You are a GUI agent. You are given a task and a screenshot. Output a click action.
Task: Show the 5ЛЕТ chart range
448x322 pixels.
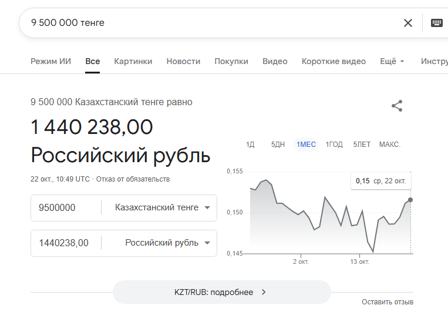click(x=362, y=145)
